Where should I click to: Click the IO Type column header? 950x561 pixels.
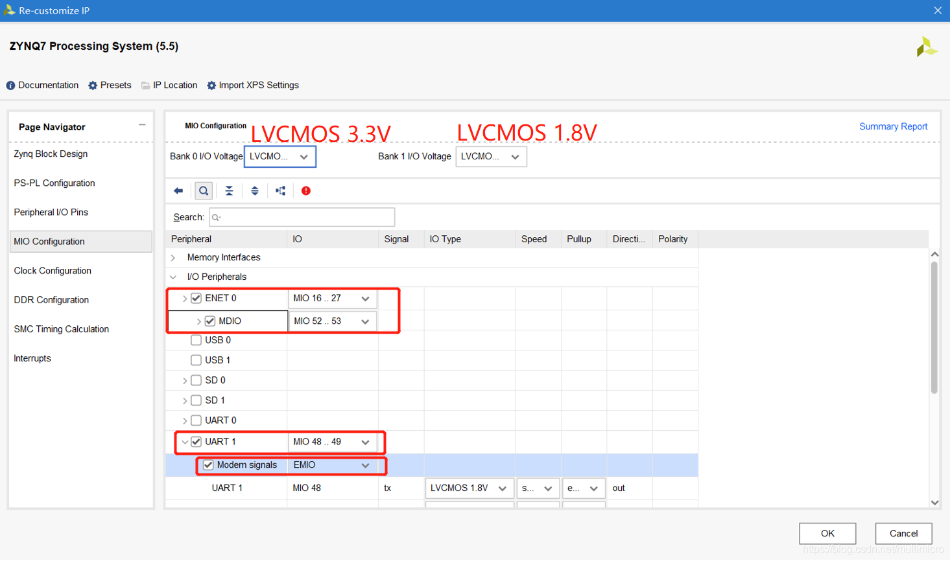470,239
